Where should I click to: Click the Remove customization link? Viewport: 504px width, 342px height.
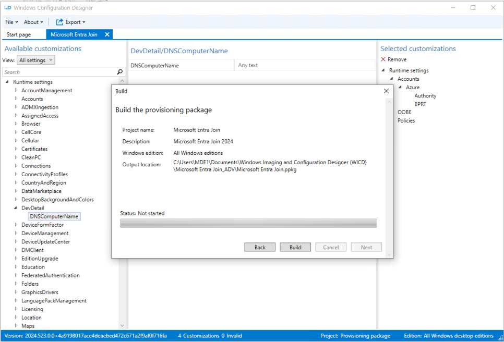coord(397,59)
